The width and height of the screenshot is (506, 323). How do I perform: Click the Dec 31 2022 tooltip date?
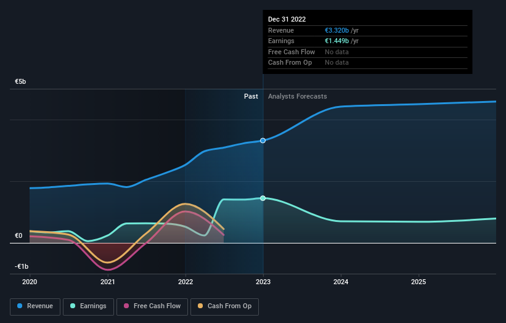tap(287, 19)
